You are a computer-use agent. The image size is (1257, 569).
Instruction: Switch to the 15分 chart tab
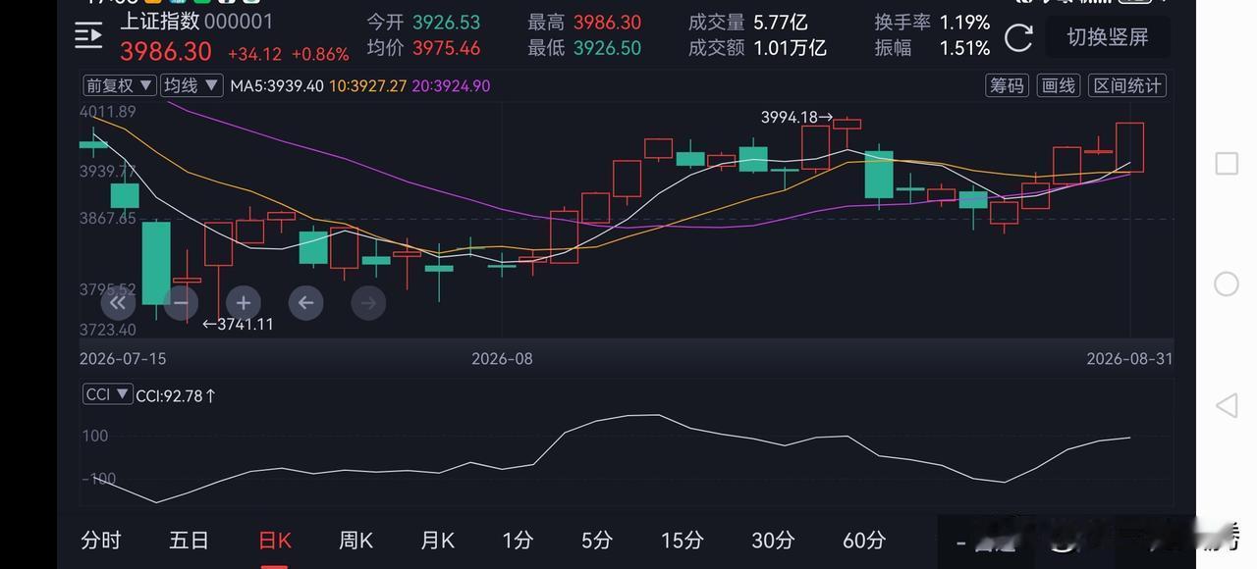point(683,540)
